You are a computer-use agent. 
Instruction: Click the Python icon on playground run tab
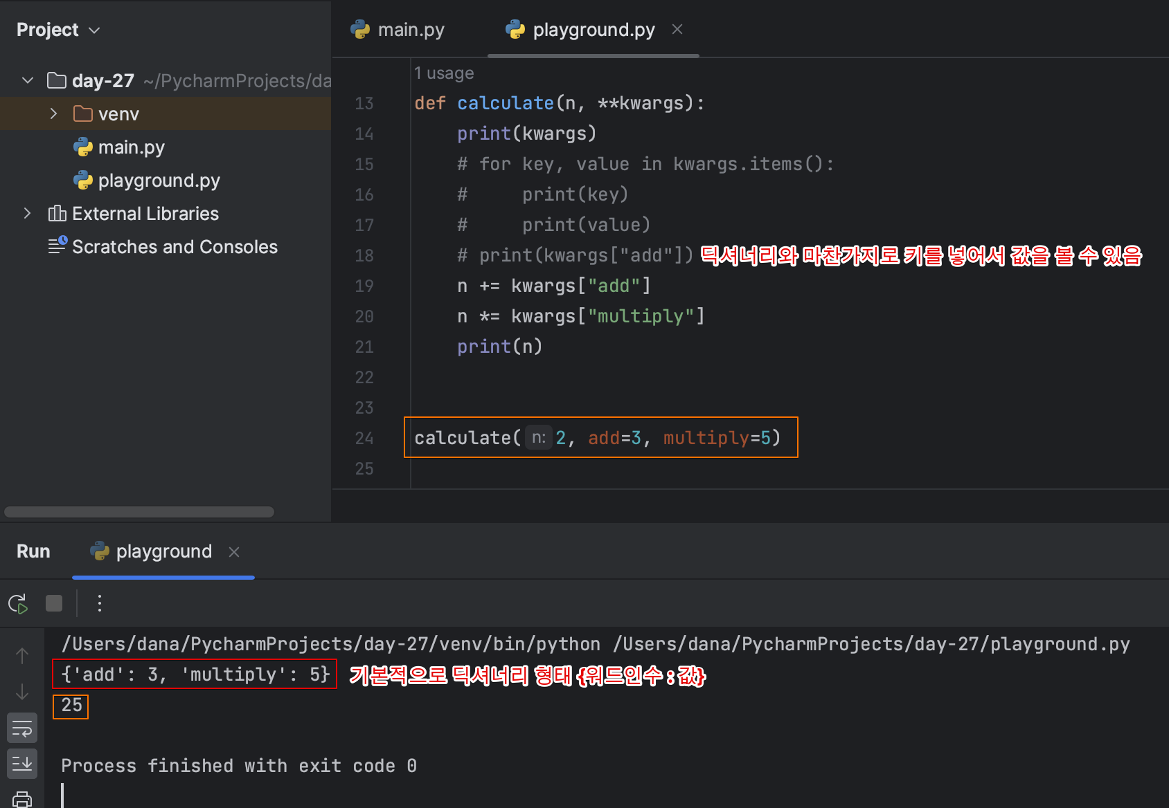pos(100,551)
